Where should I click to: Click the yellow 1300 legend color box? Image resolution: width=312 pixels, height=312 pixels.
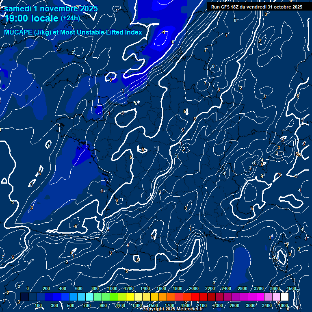(x=130, y=297)
